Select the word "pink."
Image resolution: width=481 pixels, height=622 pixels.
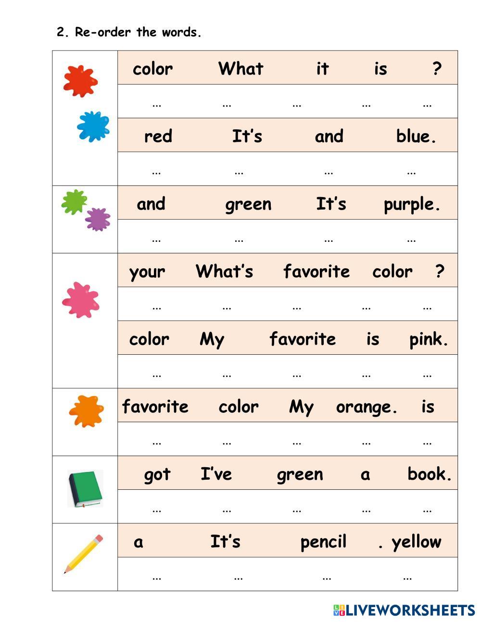pos(429,339)
